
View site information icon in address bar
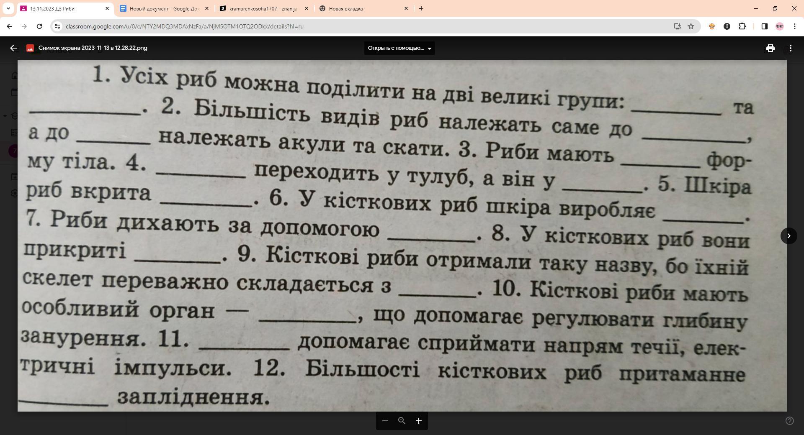[58, 26]
